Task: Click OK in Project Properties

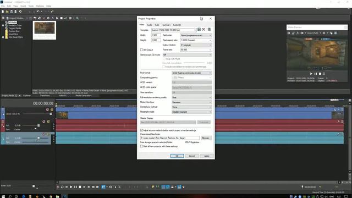Action: click(x=177, y=156)
